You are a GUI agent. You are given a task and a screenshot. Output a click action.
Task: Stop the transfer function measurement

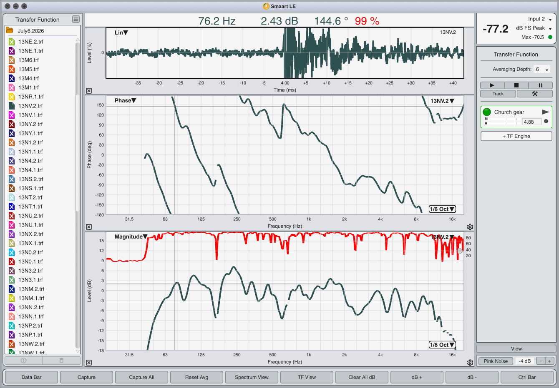point(516,85)
